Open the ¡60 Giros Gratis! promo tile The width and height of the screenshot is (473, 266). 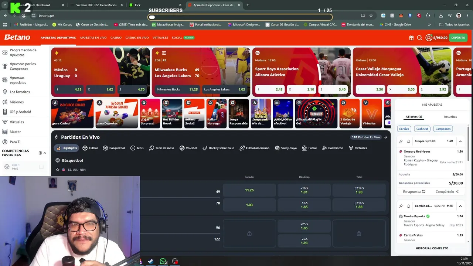(x=72, y=113)
